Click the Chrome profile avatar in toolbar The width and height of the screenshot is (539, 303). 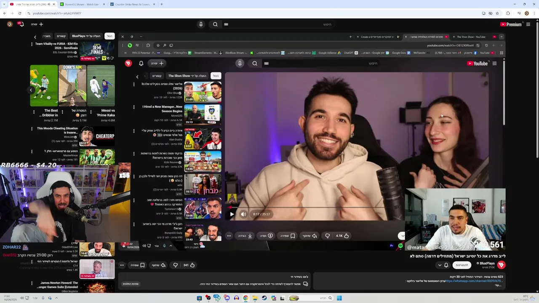[526, 13]
